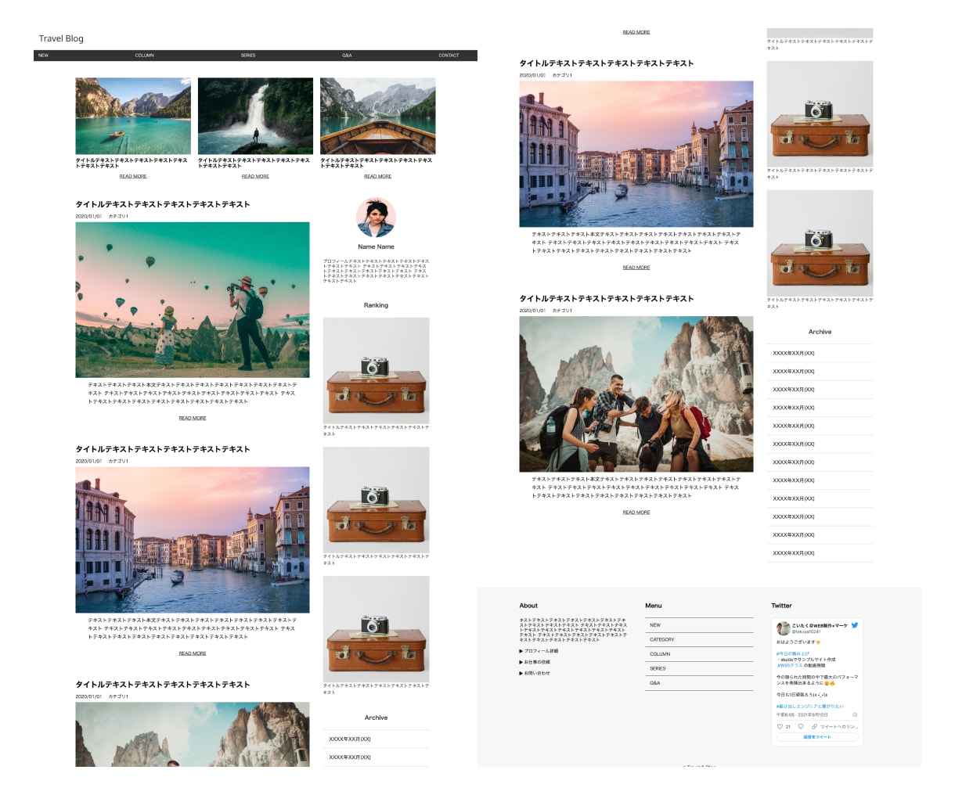Open the waterfall thumbnail
Screen dimensions: 955x795
[255, 116]
